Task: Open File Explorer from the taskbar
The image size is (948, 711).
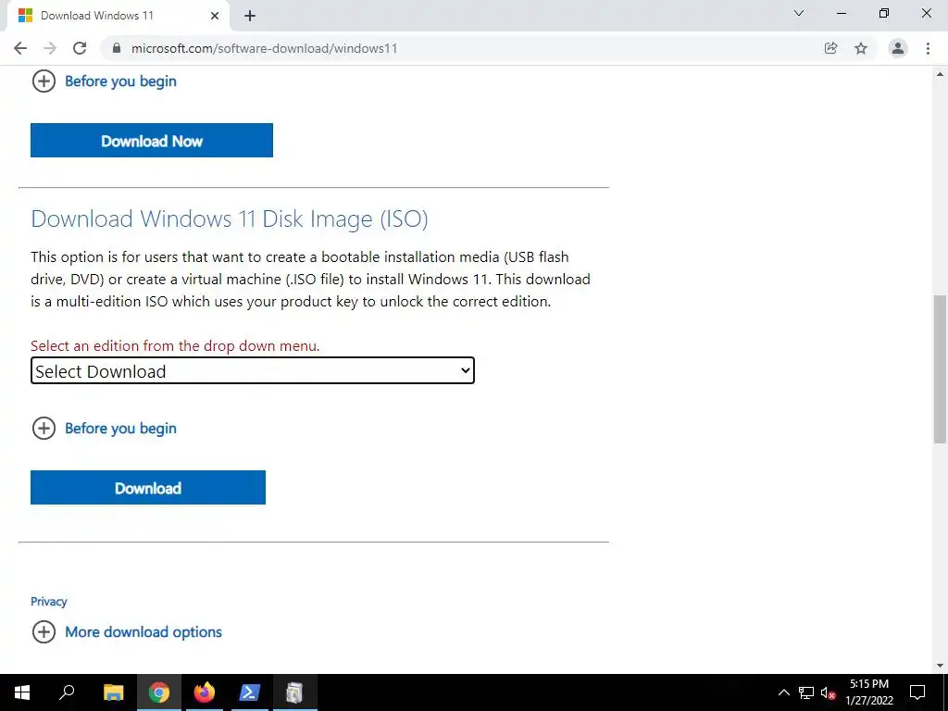Action: point(114,692)
